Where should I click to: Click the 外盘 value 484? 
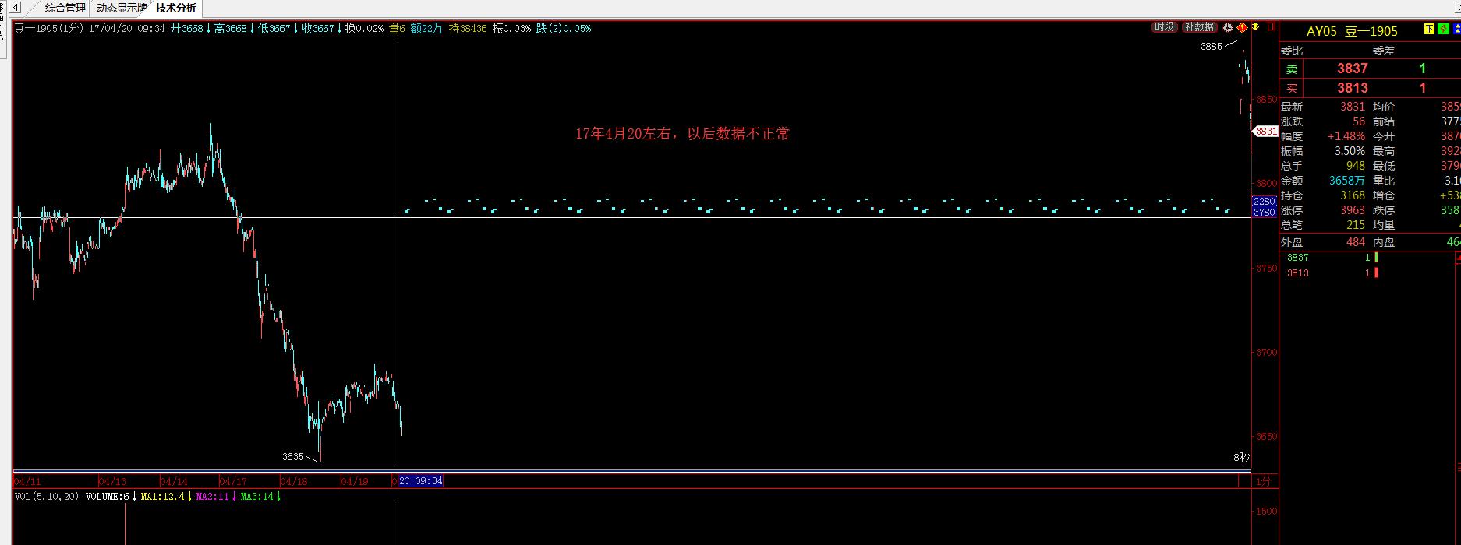pyautogui.click(x=1356, y=242)
